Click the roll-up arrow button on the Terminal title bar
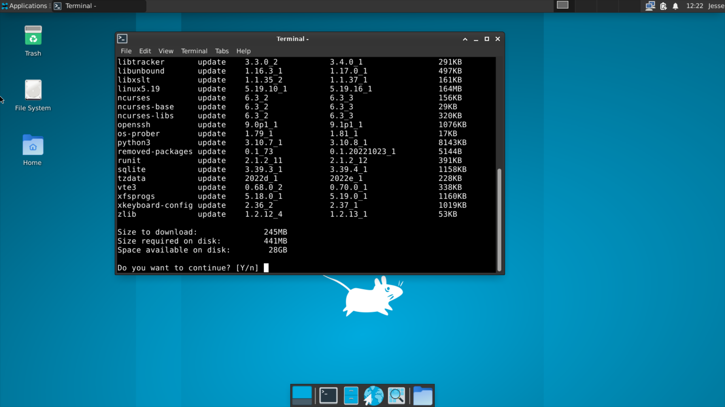 click(x=465, y=39)
